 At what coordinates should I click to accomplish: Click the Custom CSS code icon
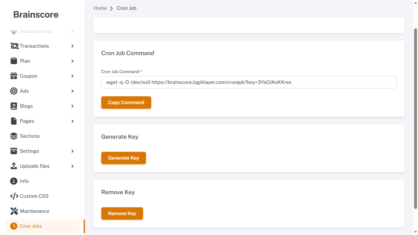point(14,196)
